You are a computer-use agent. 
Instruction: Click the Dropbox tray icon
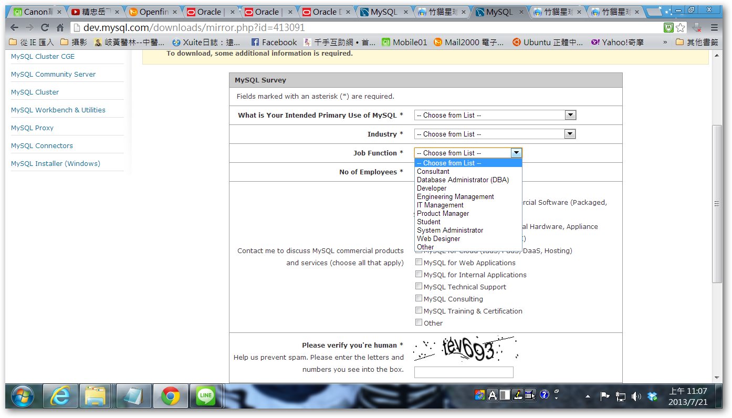coord(653,396)
